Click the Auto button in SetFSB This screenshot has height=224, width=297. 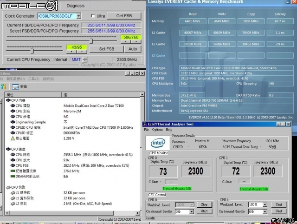coord(133,49)
